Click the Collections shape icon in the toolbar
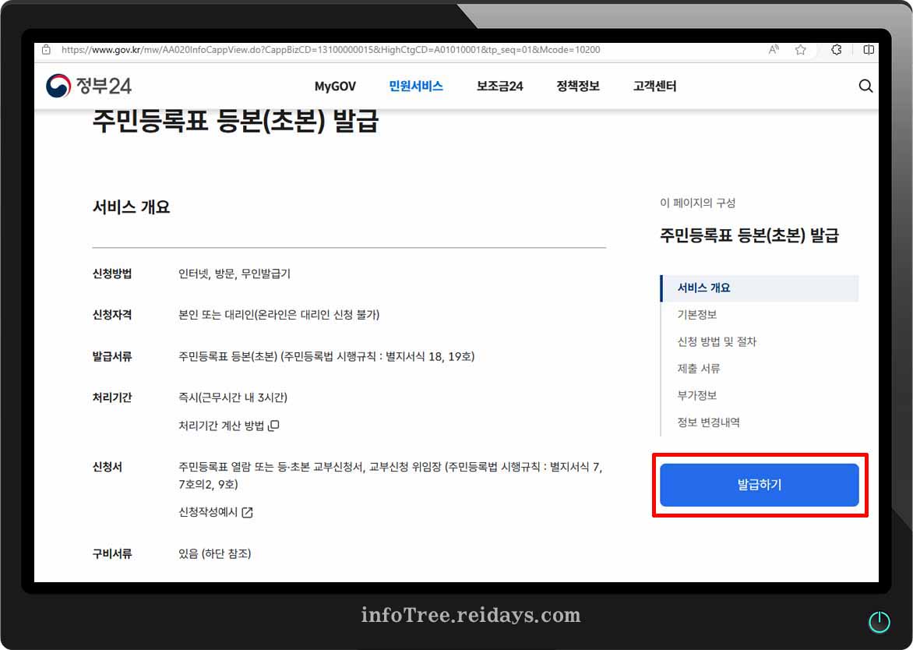This screenshot has width=913, height=650. [836, 49]
